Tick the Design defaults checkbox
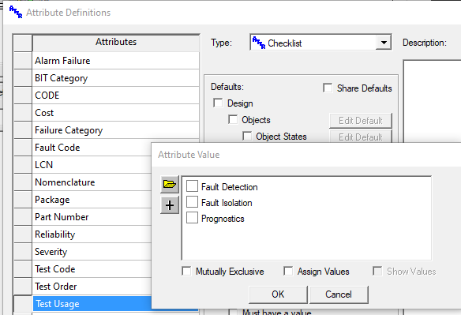Screen dimensions: 461x315 coord(218,103)
